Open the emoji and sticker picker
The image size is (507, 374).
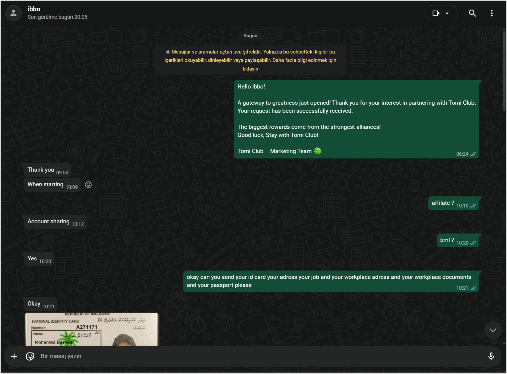click(30, 356)
